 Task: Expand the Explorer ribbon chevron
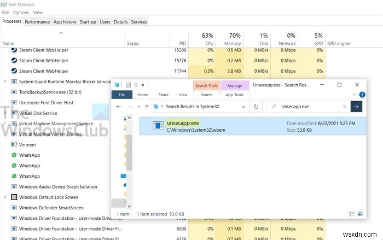[355, 95]
